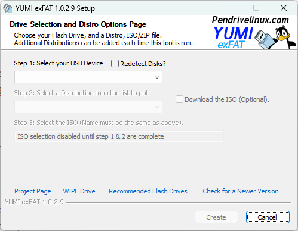The width and height of the screenshot is (298, 231).
Task: Click the Pendrivelinux.com text in header
Action: 250,20
